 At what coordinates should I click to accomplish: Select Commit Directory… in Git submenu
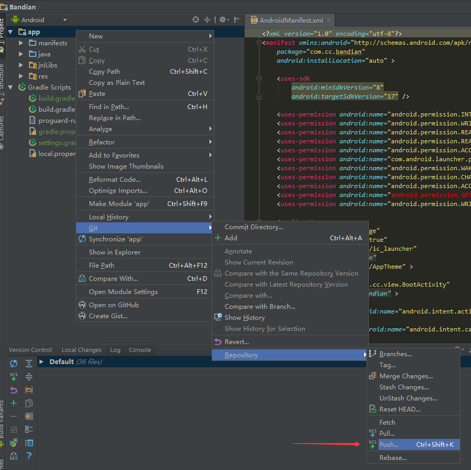tap(290, 227)
